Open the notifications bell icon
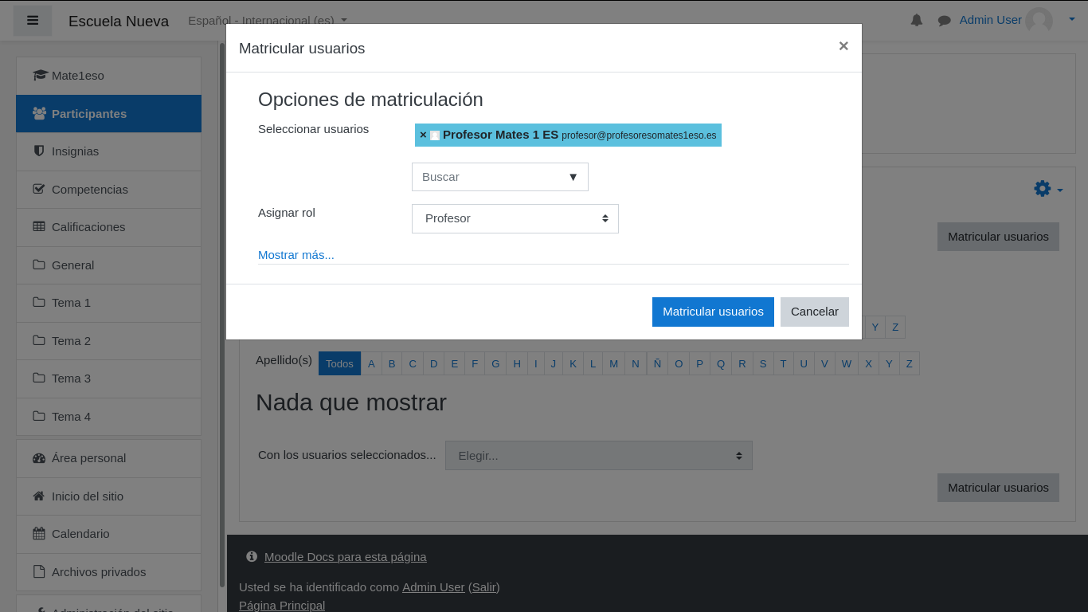This screenshot has width=1088, height=612. (x=917, y=20)
